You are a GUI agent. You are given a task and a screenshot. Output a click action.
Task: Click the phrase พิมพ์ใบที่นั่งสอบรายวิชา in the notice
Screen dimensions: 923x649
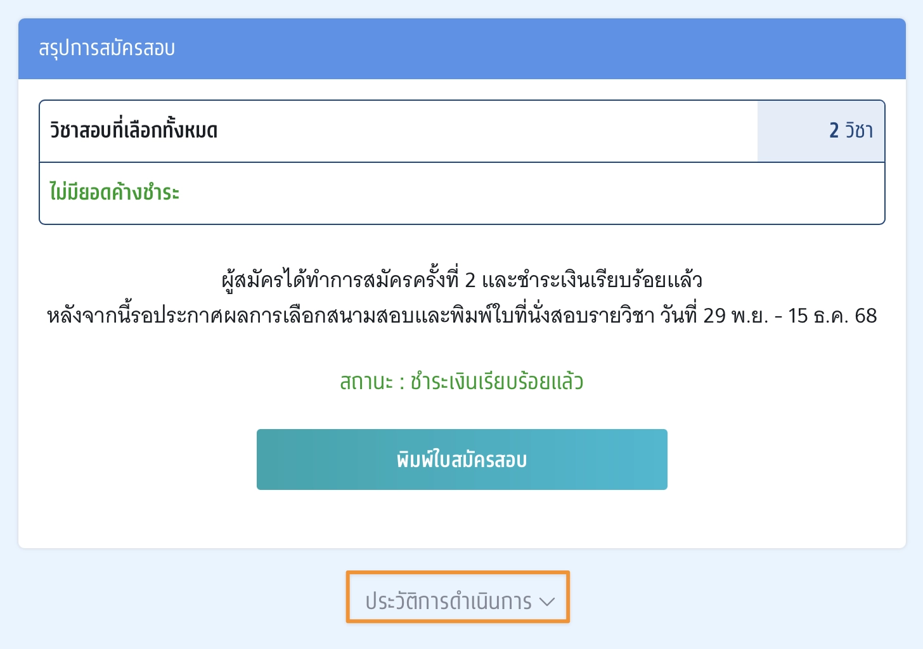pos(553,316)
